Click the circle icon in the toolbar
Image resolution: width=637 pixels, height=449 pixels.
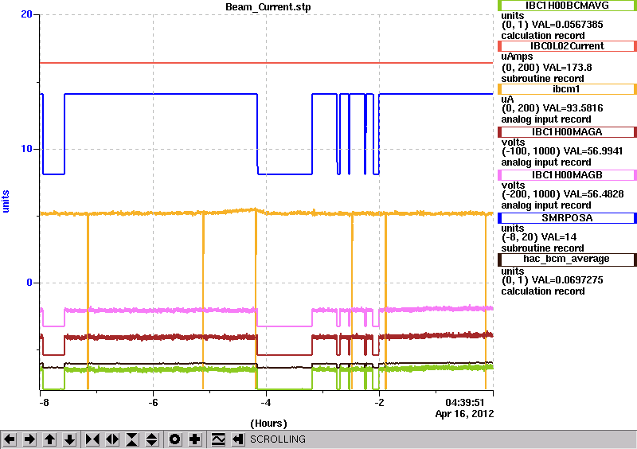point(175,439)
